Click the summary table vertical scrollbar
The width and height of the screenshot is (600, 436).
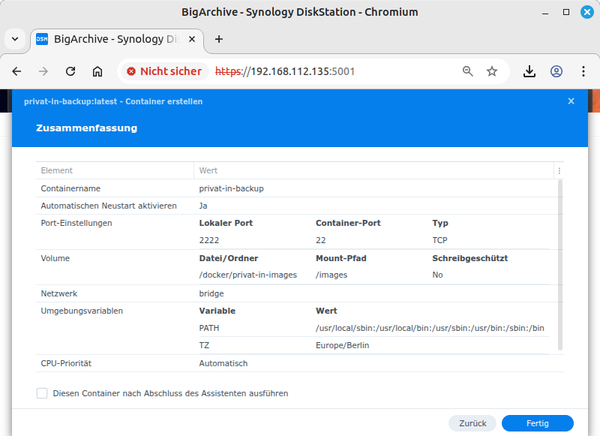[560, 263]
